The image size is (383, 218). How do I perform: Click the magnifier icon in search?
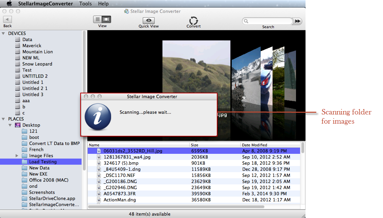[x=246, y=21]
